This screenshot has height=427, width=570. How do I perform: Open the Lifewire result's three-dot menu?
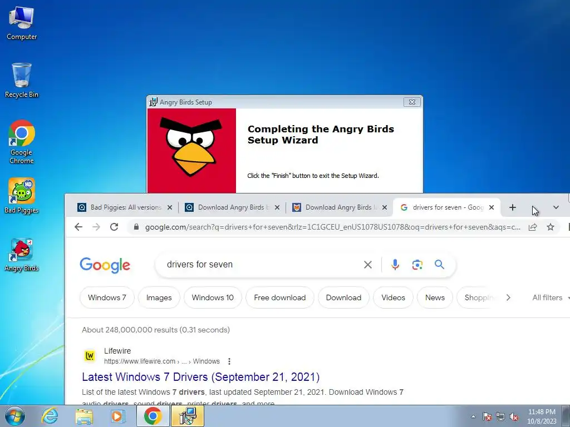[x=229, y=361]
